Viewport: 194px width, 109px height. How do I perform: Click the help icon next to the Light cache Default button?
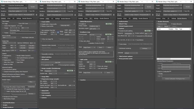[113, 62]
